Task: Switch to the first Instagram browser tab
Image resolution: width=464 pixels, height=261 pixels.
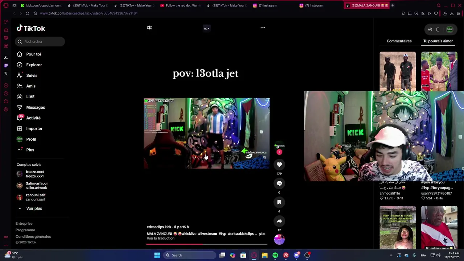Action: (x=268, y=5)
